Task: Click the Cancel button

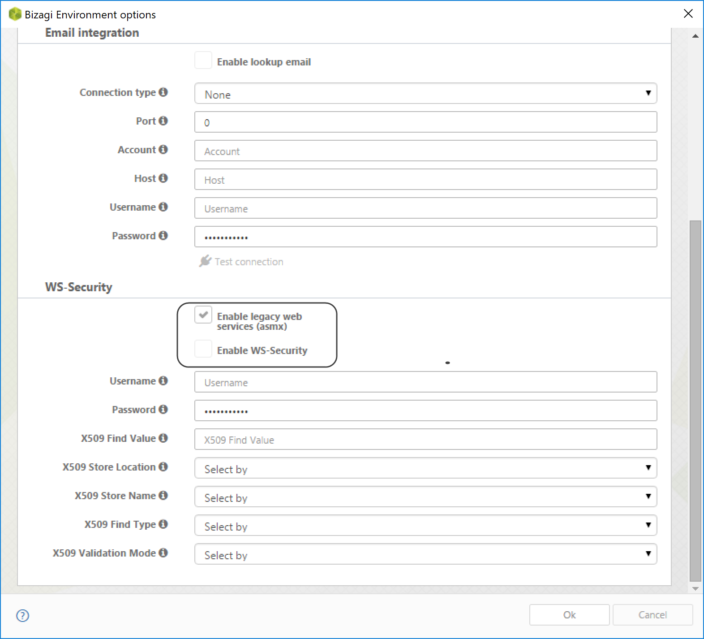Action: click(x=652, y=615)
